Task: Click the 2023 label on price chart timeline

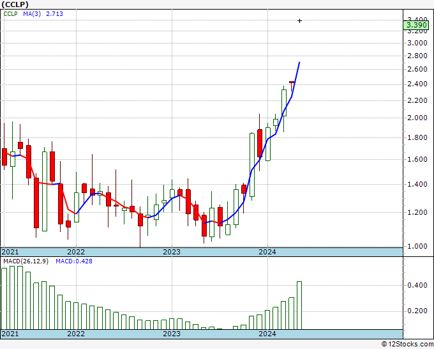Action: [x=172, y=252]
